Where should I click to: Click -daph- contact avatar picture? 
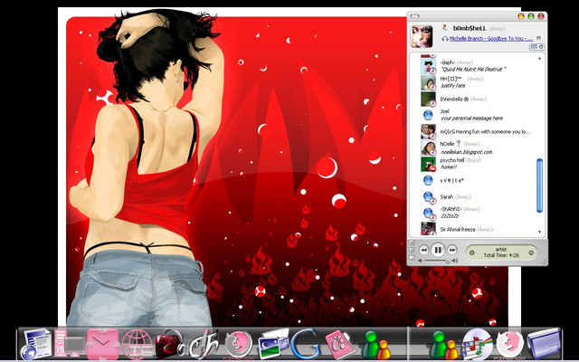pos(428,66)
